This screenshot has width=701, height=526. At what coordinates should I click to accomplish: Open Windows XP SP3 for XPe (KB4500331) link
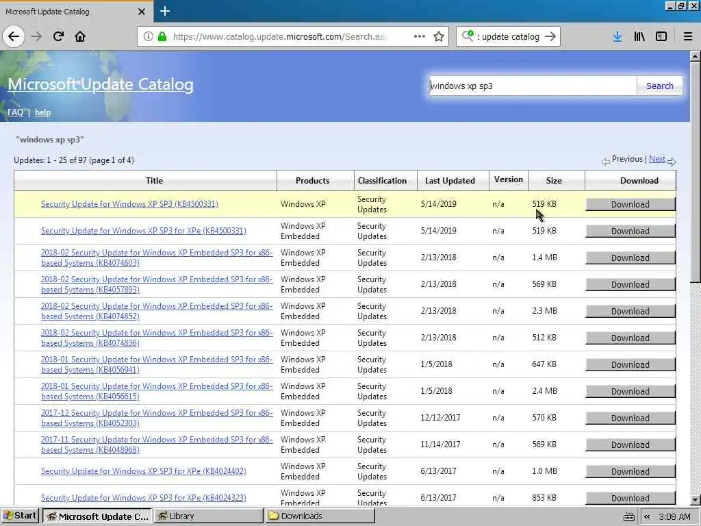click(x=144, y=231)
